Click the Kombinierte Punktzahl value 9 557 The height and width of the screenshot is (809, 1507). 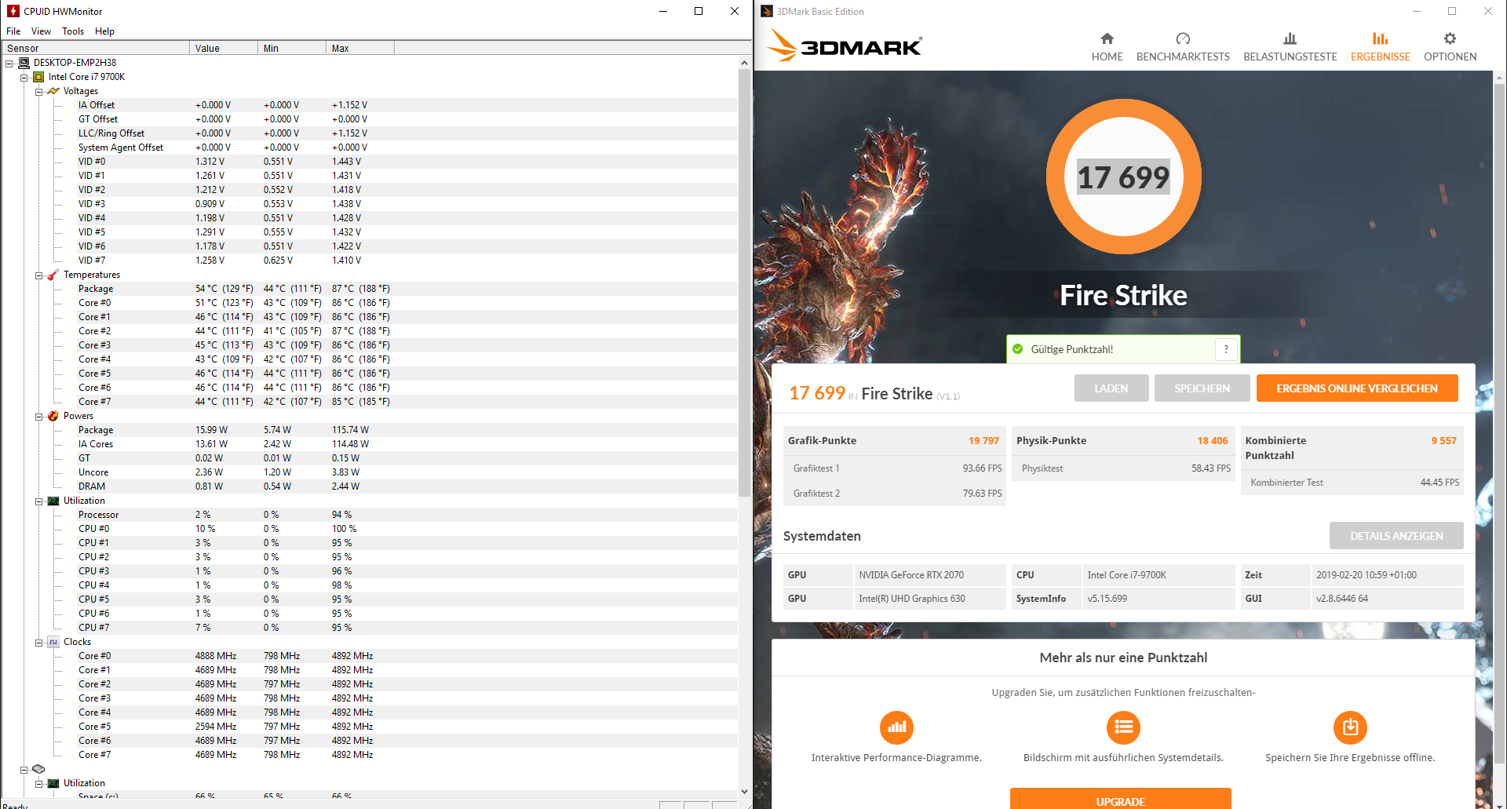pyautogui.click(x=1443, y=440)
